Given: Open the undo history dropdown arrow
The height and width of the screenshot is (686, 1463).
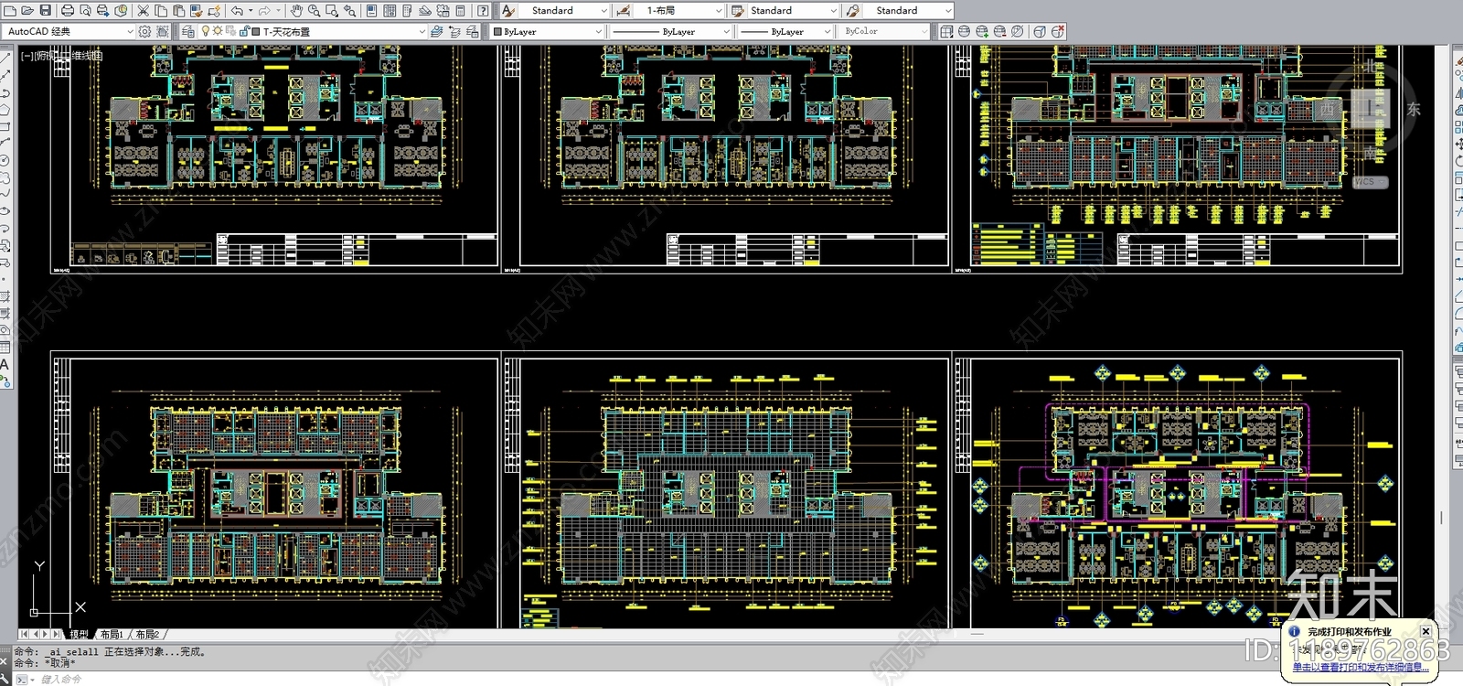Looking at the screenshot, I should coord(251,11).
